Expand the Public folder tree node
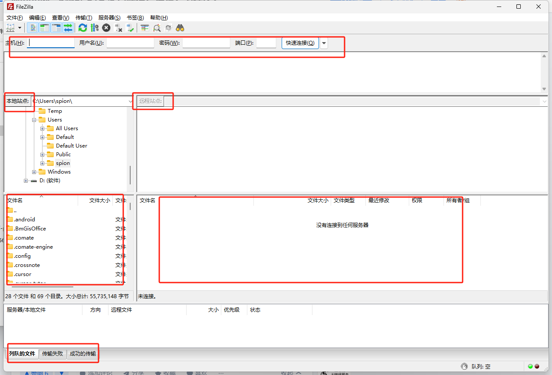This screenshot has height=375, width=552. (x=43, y=155)
